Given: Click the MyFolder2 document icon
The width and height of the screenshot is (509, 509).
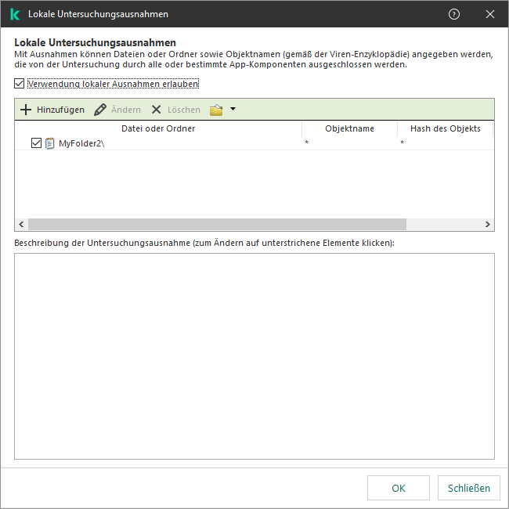Looking at the screenshot, I should click(x=50, y=143).
